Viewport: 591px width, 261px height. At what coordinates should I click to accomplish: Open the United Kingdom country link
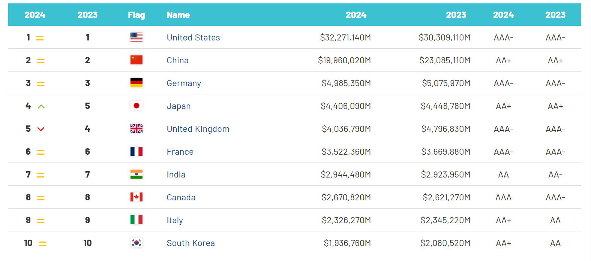click(x=198, y=129)
